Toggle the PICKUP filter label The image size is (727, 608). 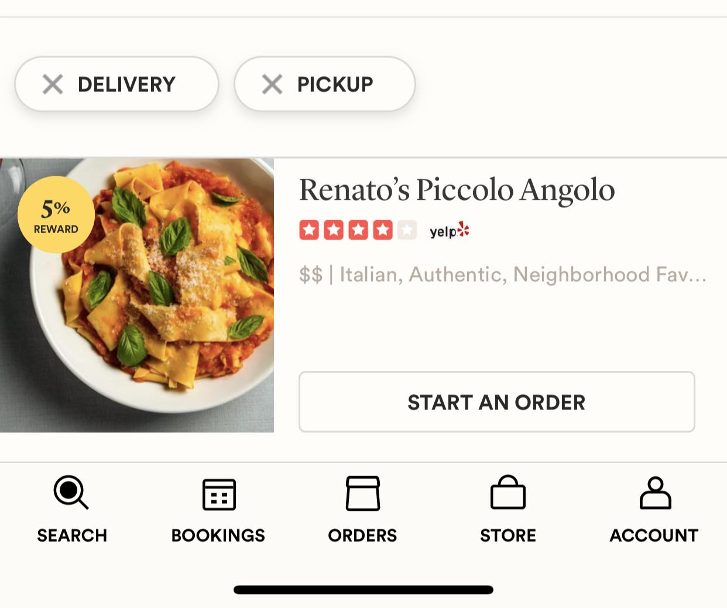[x=335, y=84]
